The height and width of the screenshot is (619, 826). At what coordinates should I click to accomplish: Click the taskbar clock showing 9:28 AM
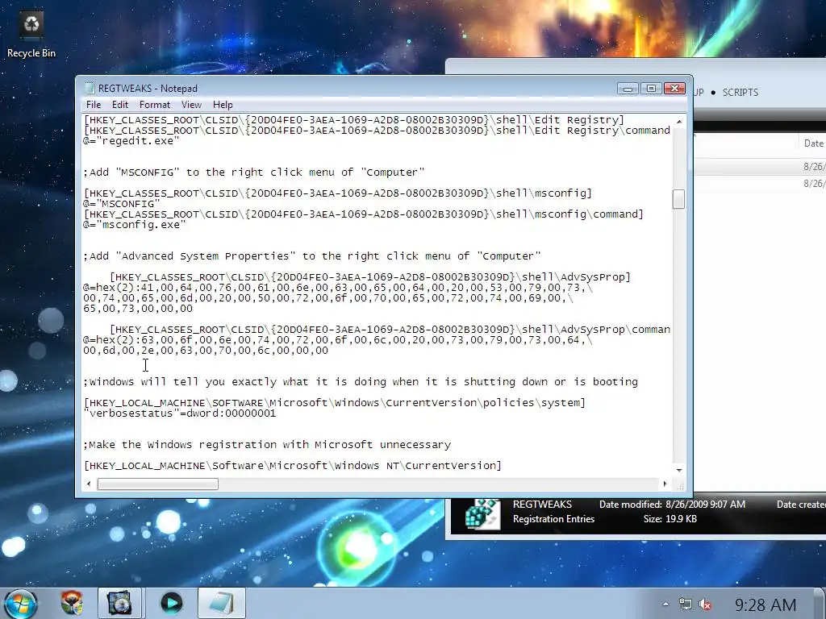766,604
